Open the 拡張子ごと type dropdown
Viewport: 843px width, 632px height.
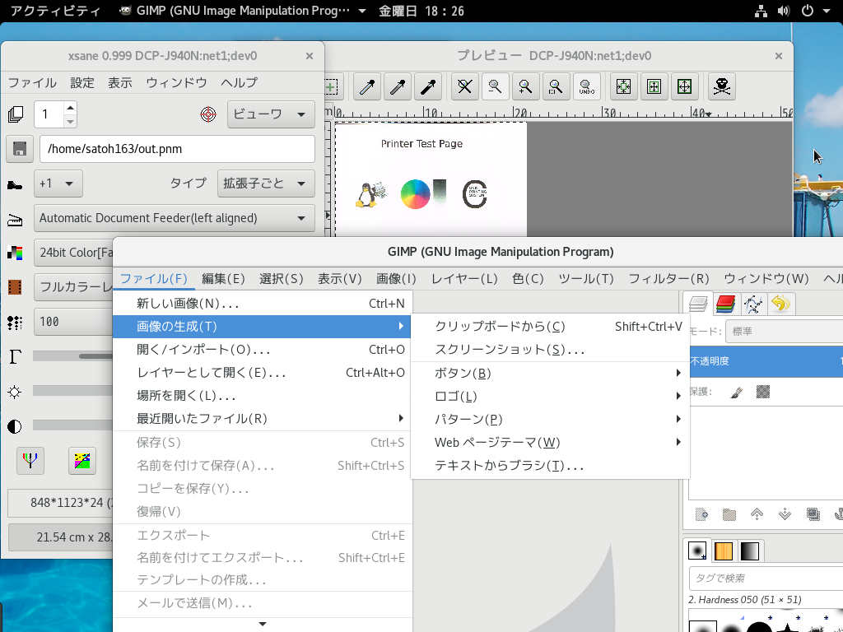pyautogui.click(x=266, y=184)
